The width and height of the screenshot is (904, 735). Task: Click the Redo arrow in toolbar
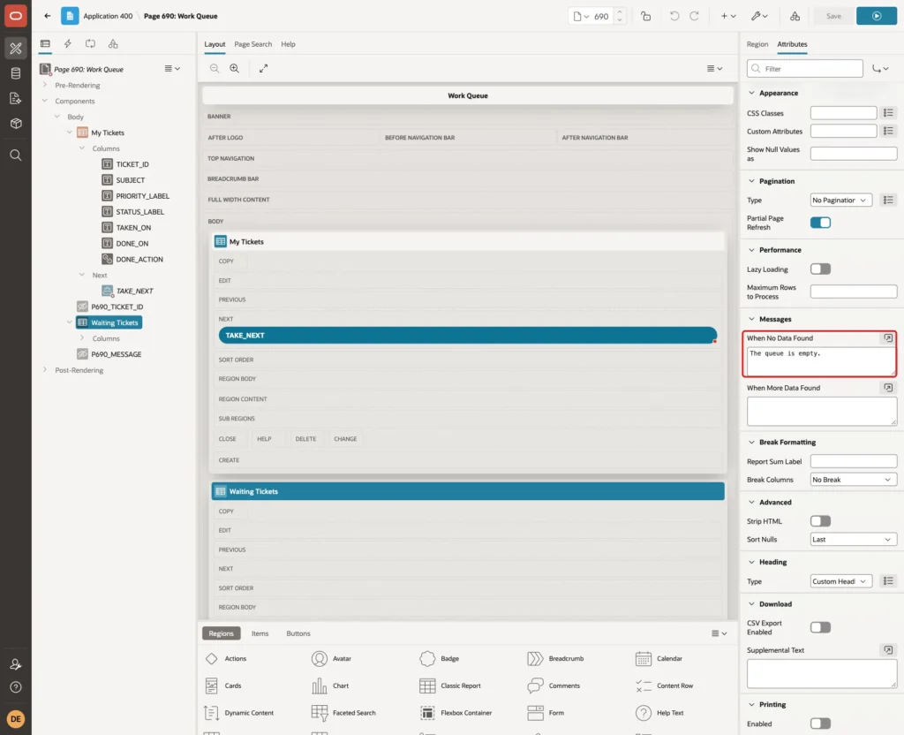click(695, 16)
